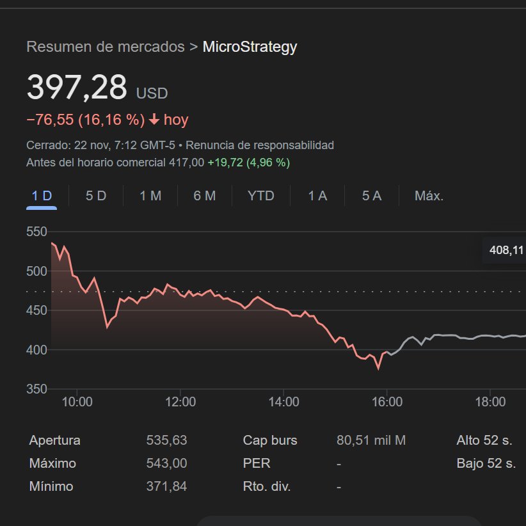Click the 16:00 label on time axis
Viewport: 526px width, 526px height.
pyautogui.click(x=387, y=402)
